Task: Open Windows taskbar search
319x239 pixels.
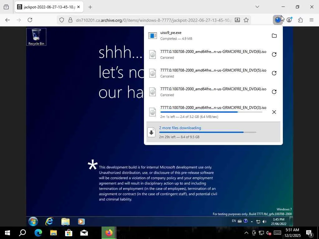Action: click(22, 233)
